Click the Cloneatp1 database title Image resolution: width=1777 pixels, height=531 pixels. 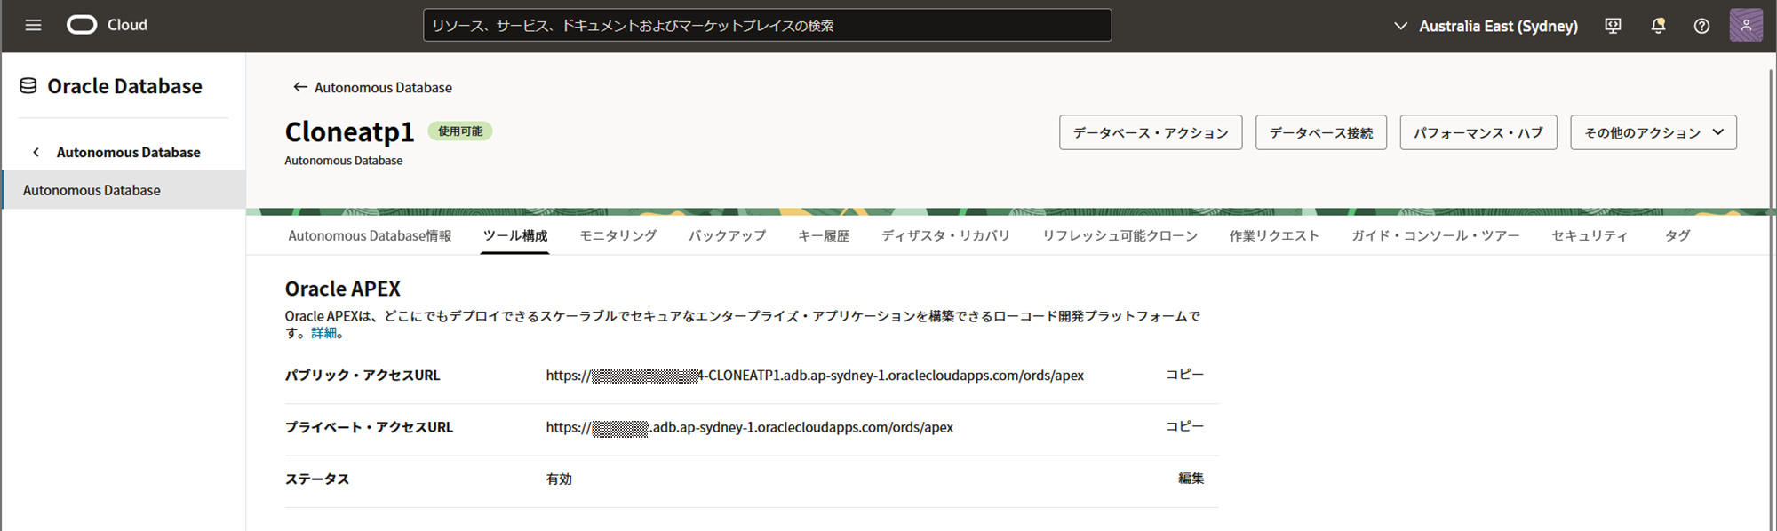tap(349, 131)
